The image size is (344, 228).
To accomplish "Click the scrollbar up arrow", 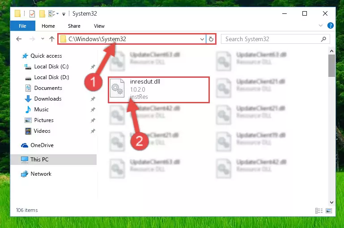I will [331, 51].
